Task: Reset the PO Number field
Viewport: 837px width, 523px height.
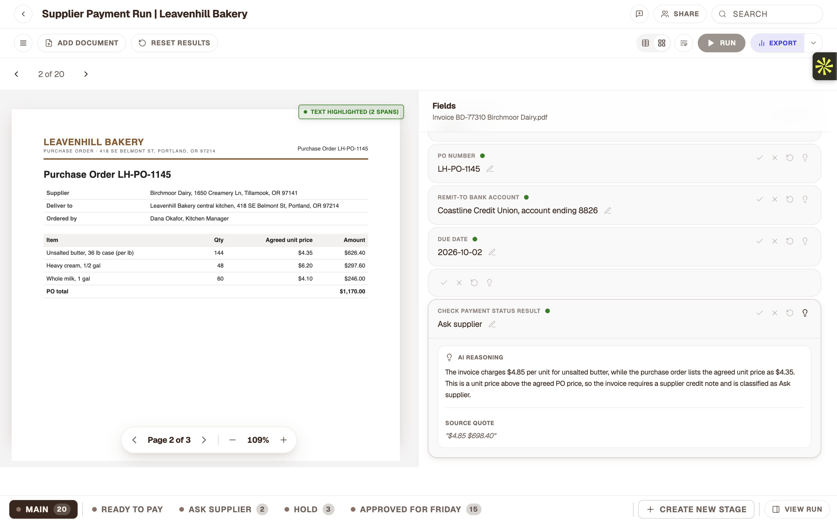Action: coord(790,158)
